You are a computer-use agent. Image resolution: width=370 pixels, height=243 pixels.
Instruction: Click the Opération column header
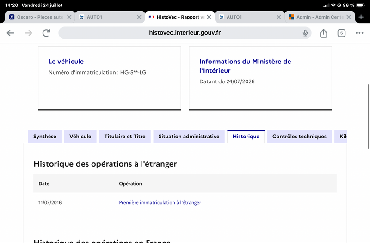click(x=130, y=183)
